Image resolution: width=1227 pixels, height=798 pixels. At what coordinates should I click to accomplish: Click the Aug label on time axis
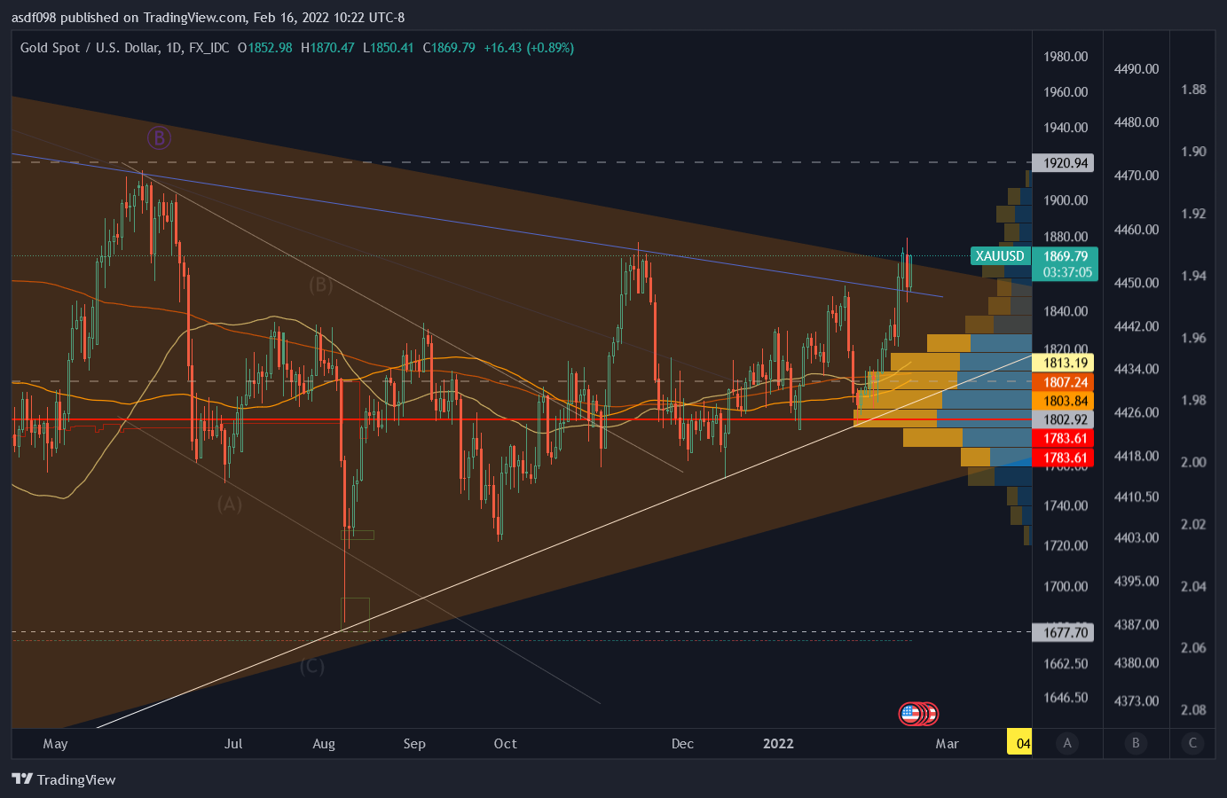coord(324,744)
